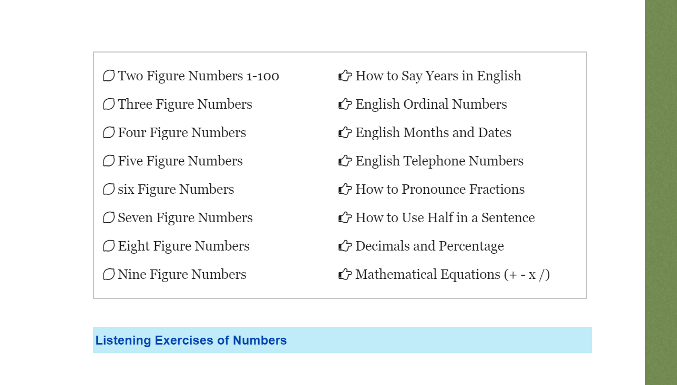677x385 pixels.
Task: Go to How to Use Half in a Sentence
Action: point(445,218)
